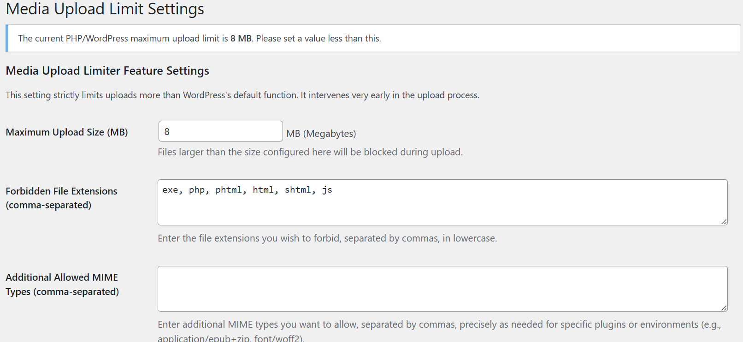Click the Maximum Upload Size input field
Viewport: 743px width, 342px height.
(x=220, y=131)
